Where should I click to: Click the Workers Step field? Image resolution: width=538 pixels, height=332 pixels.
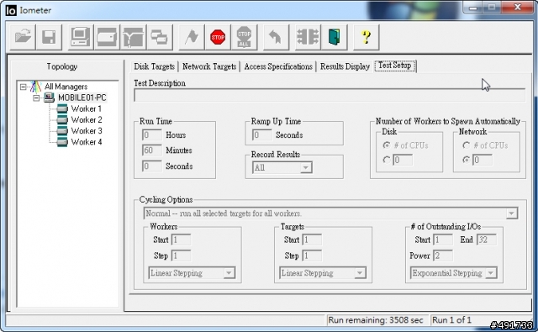pyautogui.click(x=181, y=256)
